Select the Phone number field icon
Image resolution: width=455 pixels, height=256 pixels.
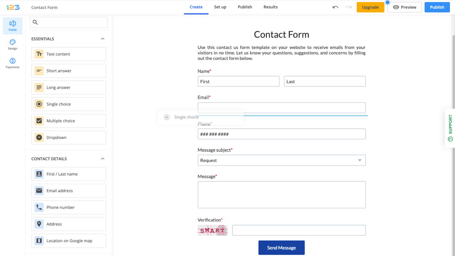coord(39,207)
